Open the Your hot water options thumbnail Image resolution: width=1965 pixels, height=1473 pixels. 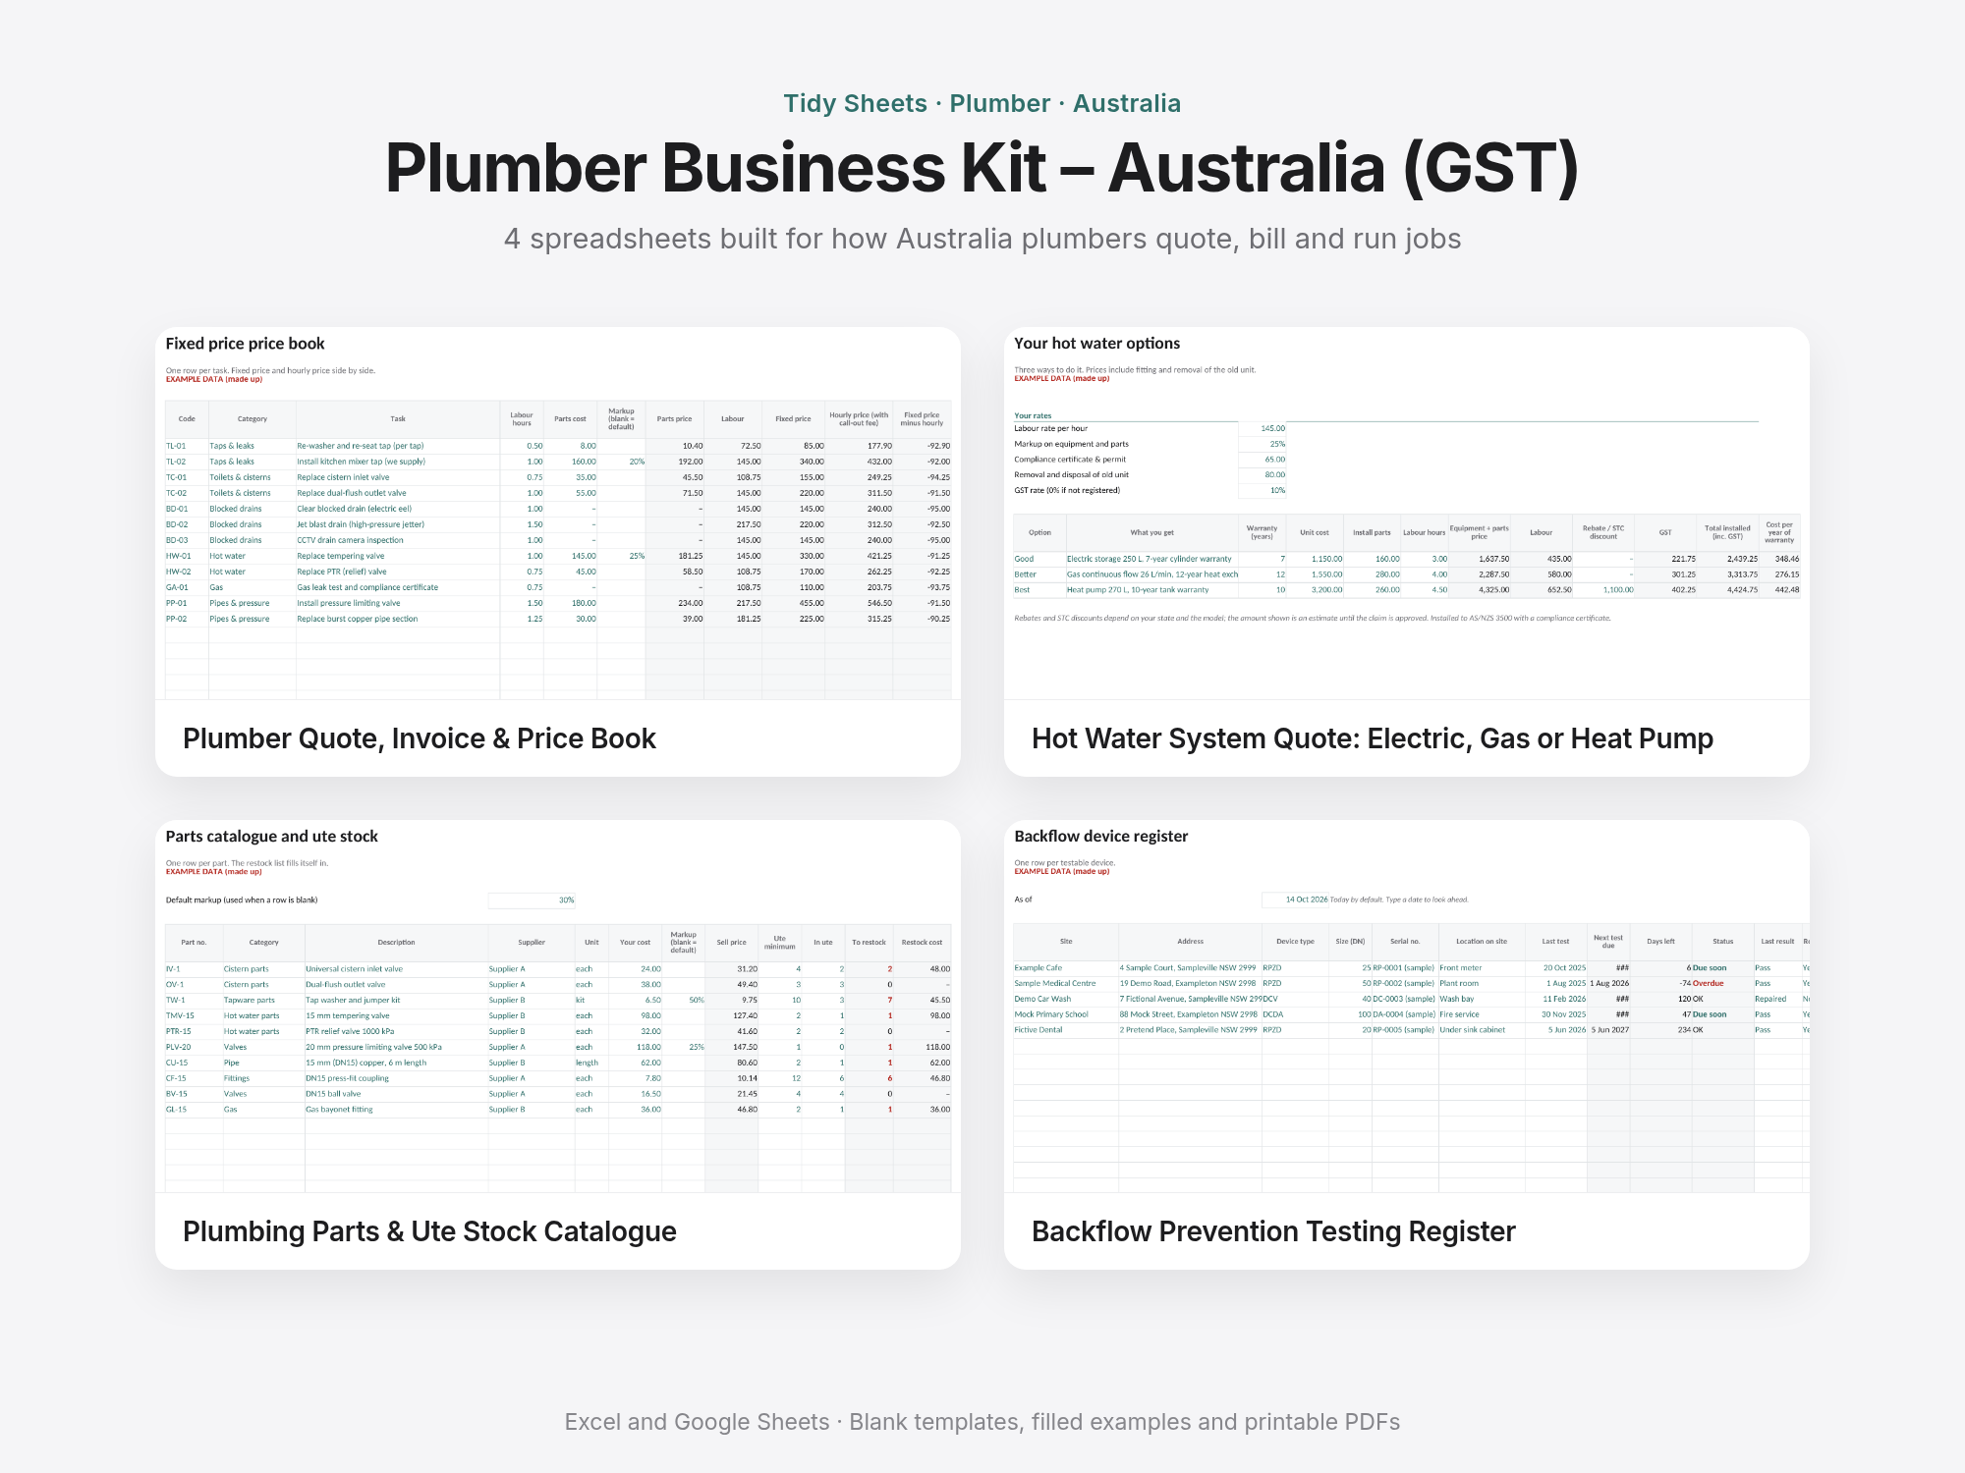[x=1407, y=514]
